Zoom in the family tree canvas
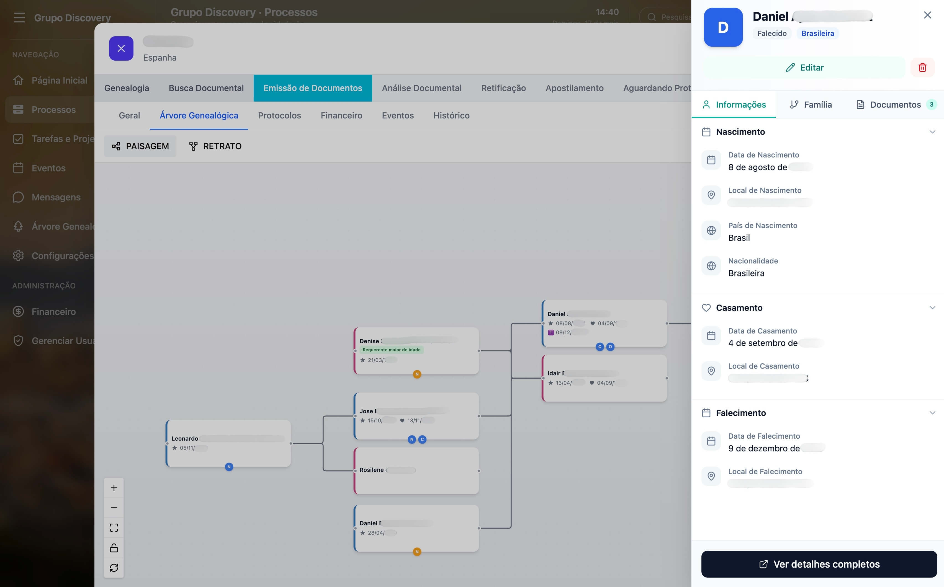This screenshot has width=944, height=587. (114, 488)
